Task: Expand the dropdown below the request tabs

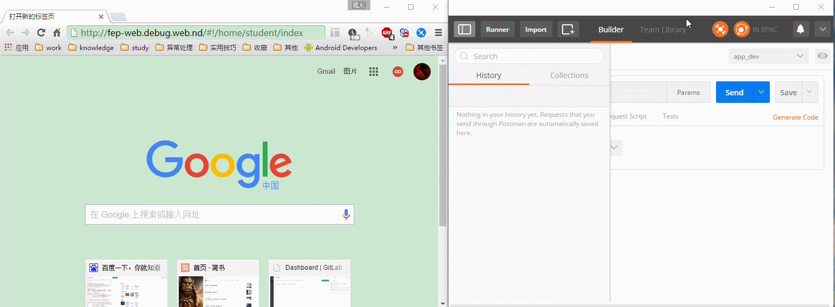Action: pyautogui.click(x=616, y=148)
